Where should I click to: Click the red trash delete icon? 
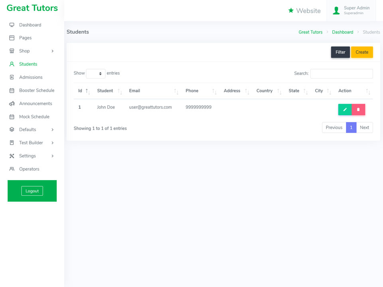pos(358,109)
